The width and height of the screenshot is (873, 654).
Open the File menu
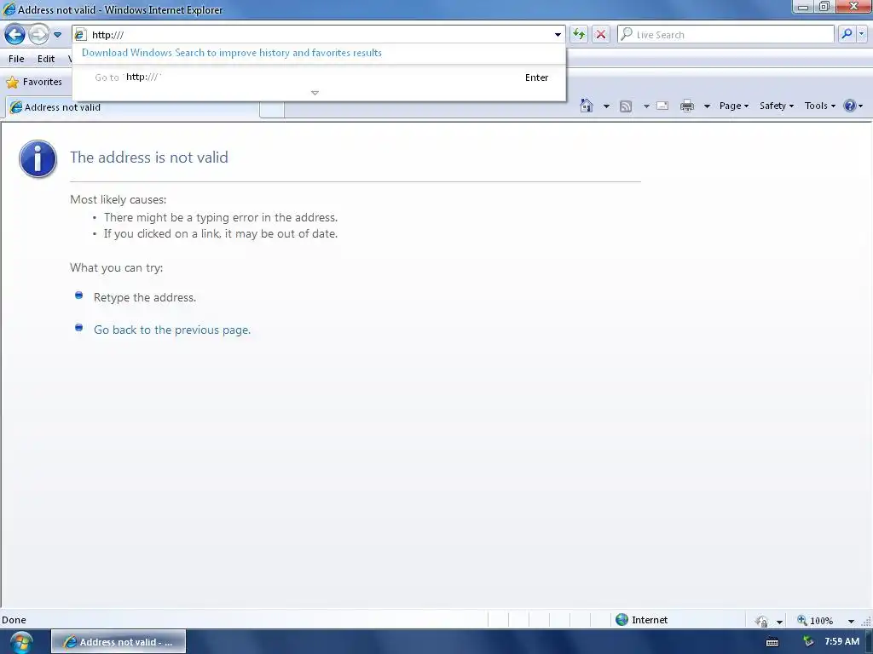(x=16, y=59)
